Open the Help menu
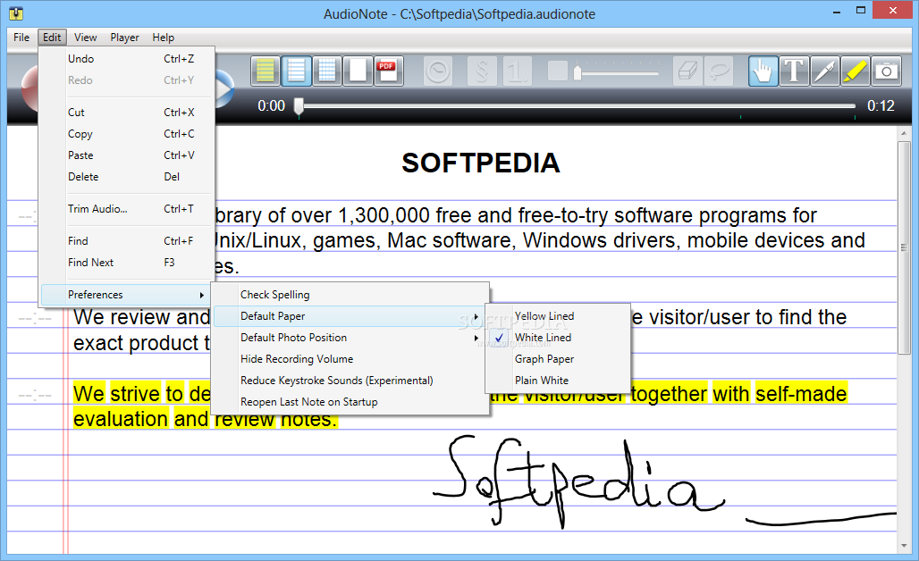The image size is (919, 561). tap(164, 38)
